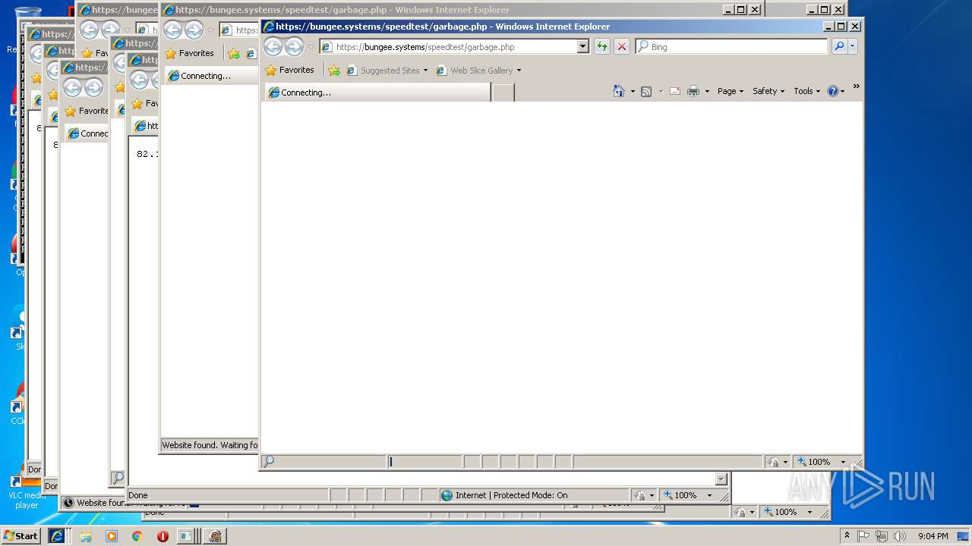The width and height of the screenshot is (972, 546).
Task: Open Suggested Sites link
Action: [387, 71]
